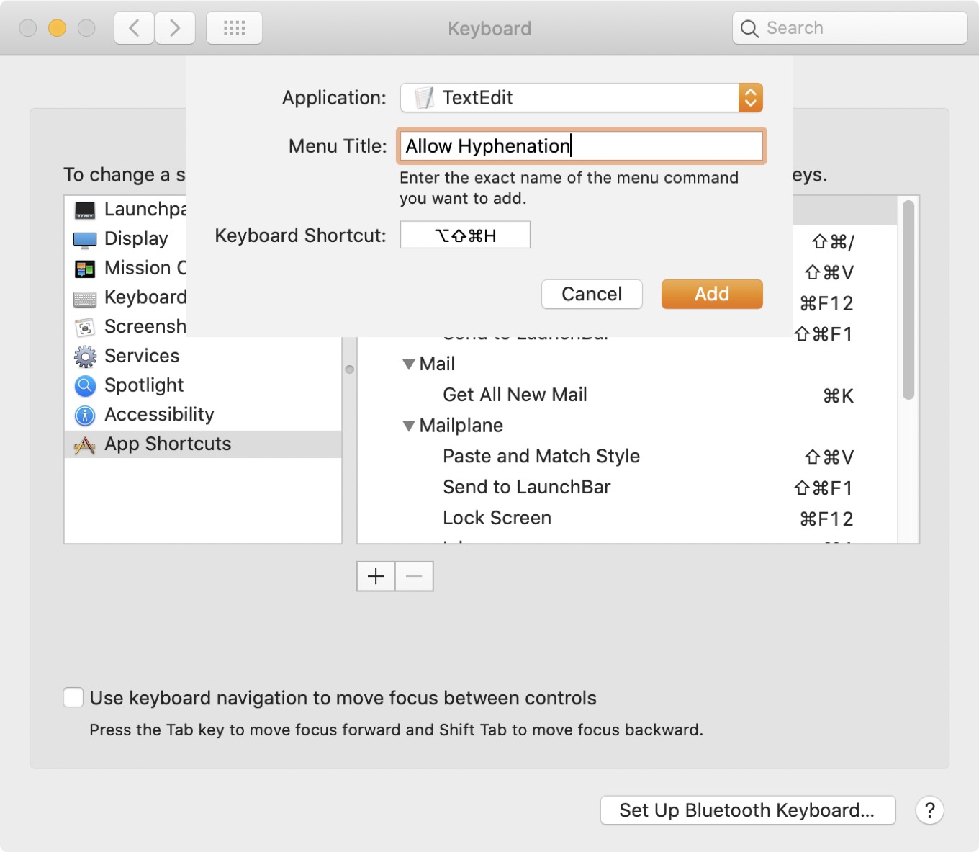Click the TextEdit app icon in dropdown
This screenshot has width=979, height=852.
pos(425,97)
